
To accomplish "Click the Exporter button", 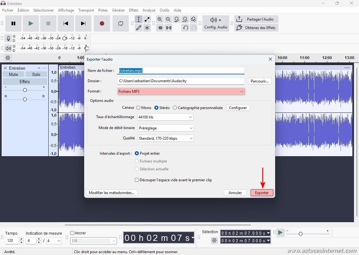I will tap(262, 193).
